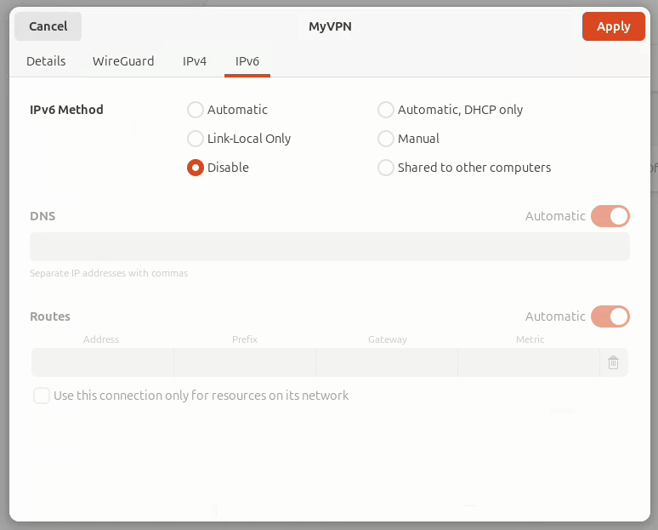Click the route Address field

coord(102,362)
